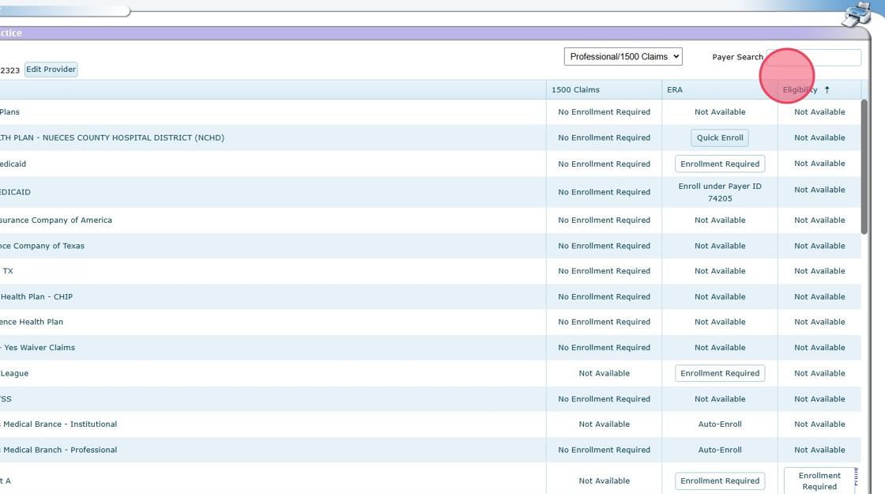885x494 pixels.
Task: Click Eligibility Enrollment Required in t A row
Action: click(x=819, y=481)
